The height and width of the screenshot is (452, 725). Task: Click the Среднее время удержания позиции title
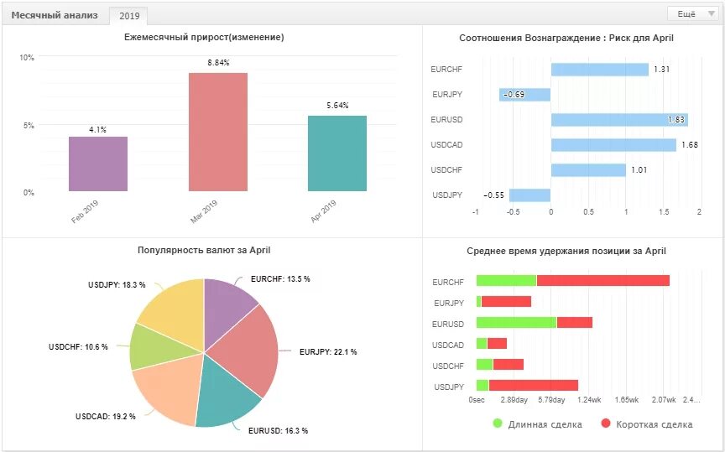click(566, 251)
